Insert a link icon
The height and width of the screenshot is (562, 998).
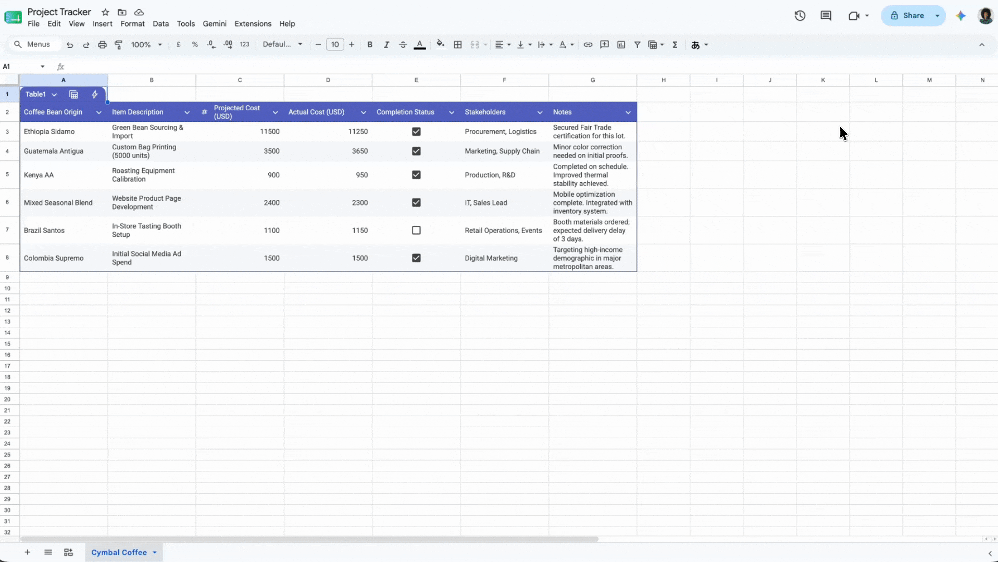(588, 45)
